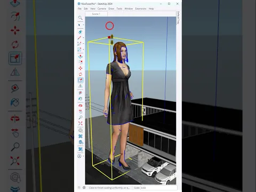The image size is (256, 192).
Task: Expand the Arc tool dropdown arrow
Action: [83, 44]
